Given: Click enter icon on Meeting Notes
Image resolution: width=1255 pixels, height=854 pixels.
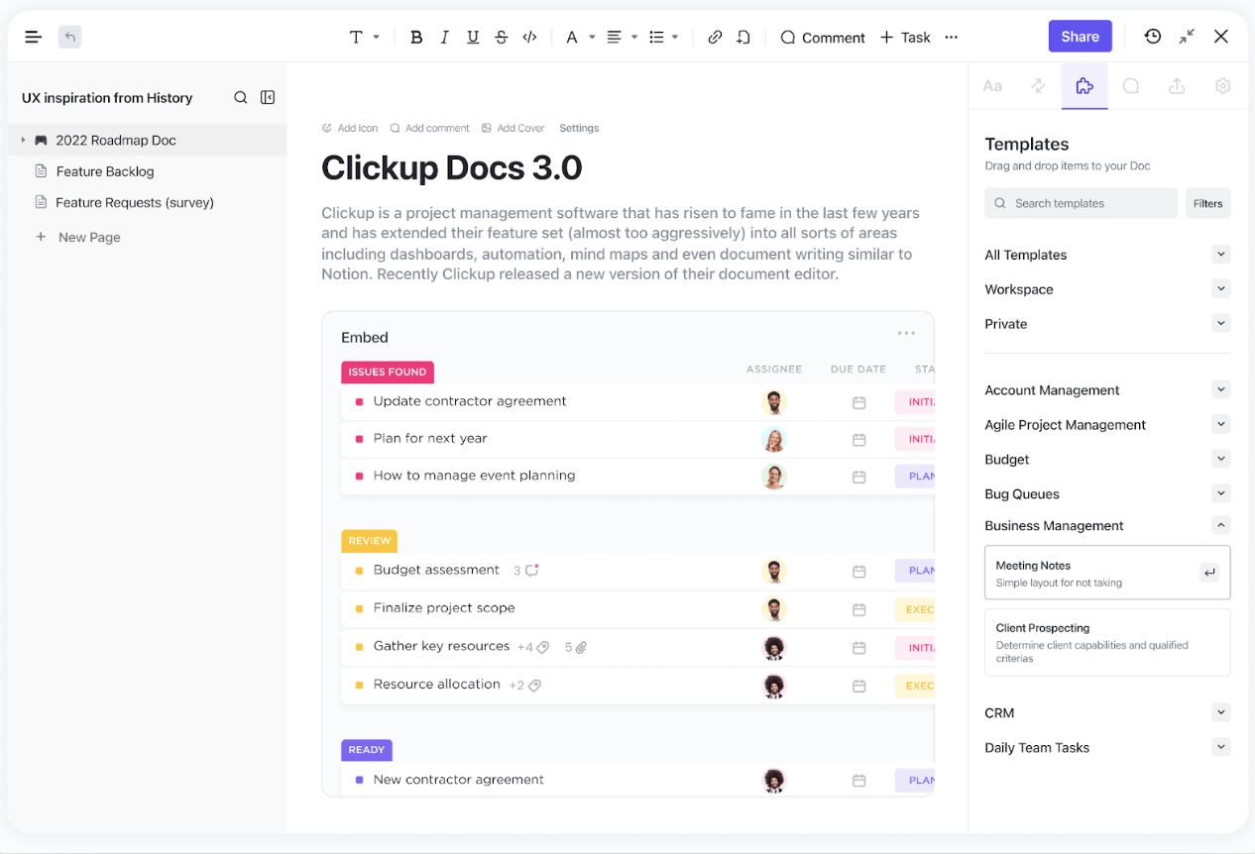Looking at the screenshot, I should pyautogui.click(x=1209, y=573).
